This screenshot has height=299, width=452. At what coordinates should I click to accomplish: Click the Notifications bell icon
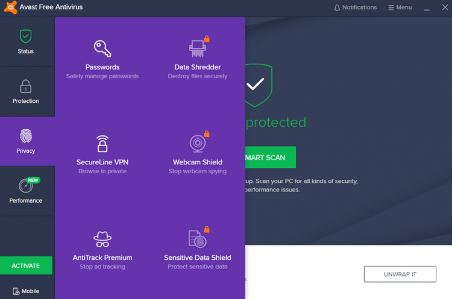(337, 7)
